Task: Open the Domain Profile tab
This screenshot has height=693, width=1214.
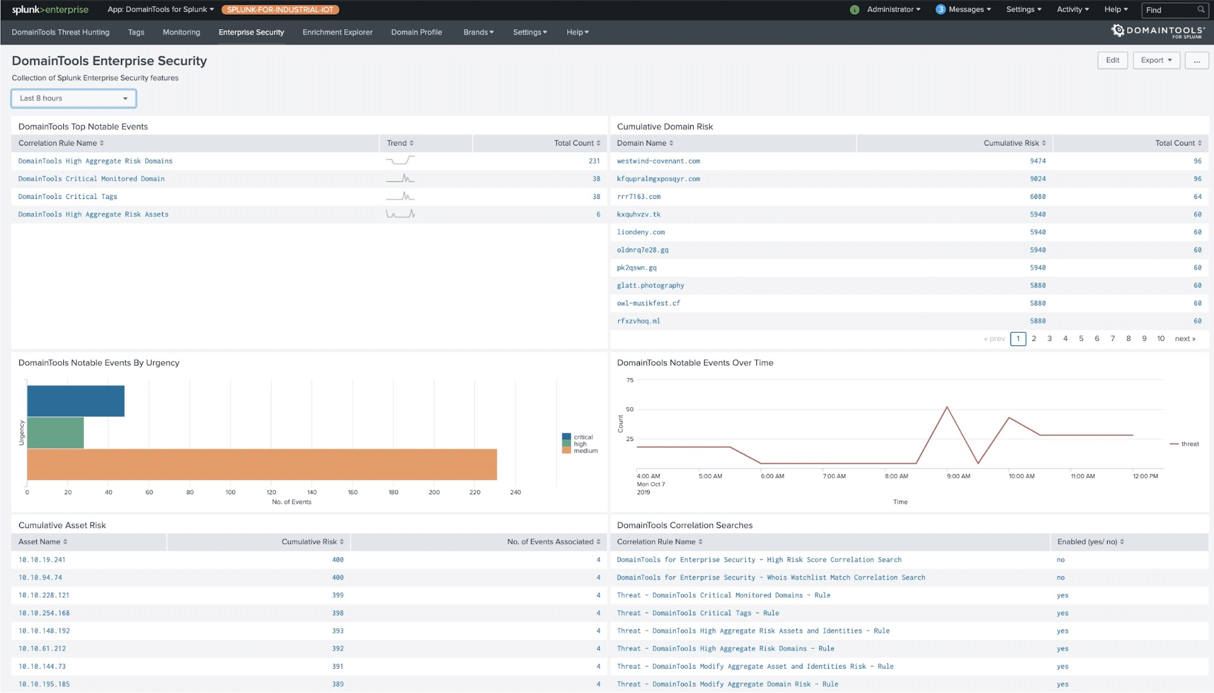Action: pyautogui.click(x=416, y=32)
